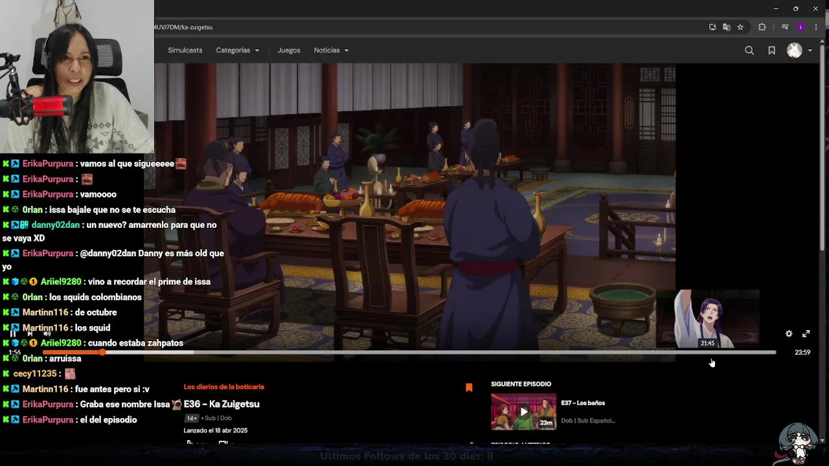Install app via address bar install icon

click(x=712, y=27)
